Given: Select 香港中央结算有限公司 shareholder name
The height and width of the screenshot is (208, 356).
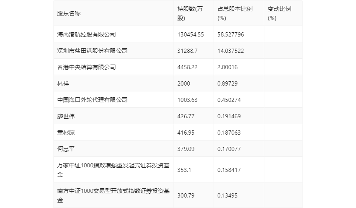Looking at the screenshot, I should 87,67.
